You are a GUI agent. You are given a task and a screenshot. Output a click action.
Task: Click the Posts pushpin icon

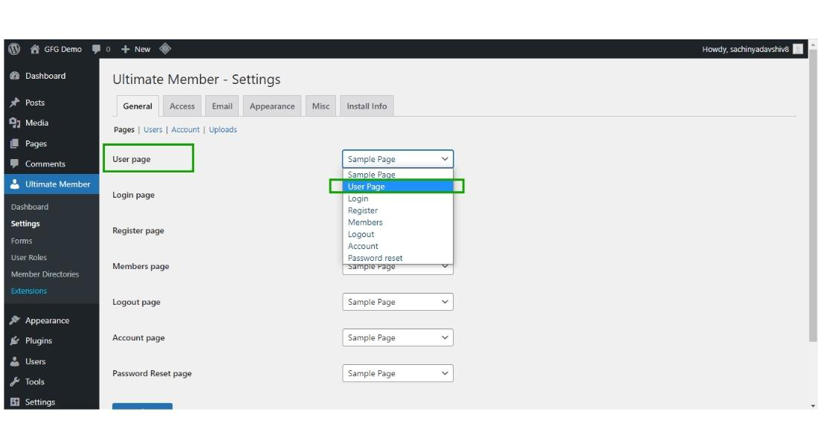[x=15, y=103]
